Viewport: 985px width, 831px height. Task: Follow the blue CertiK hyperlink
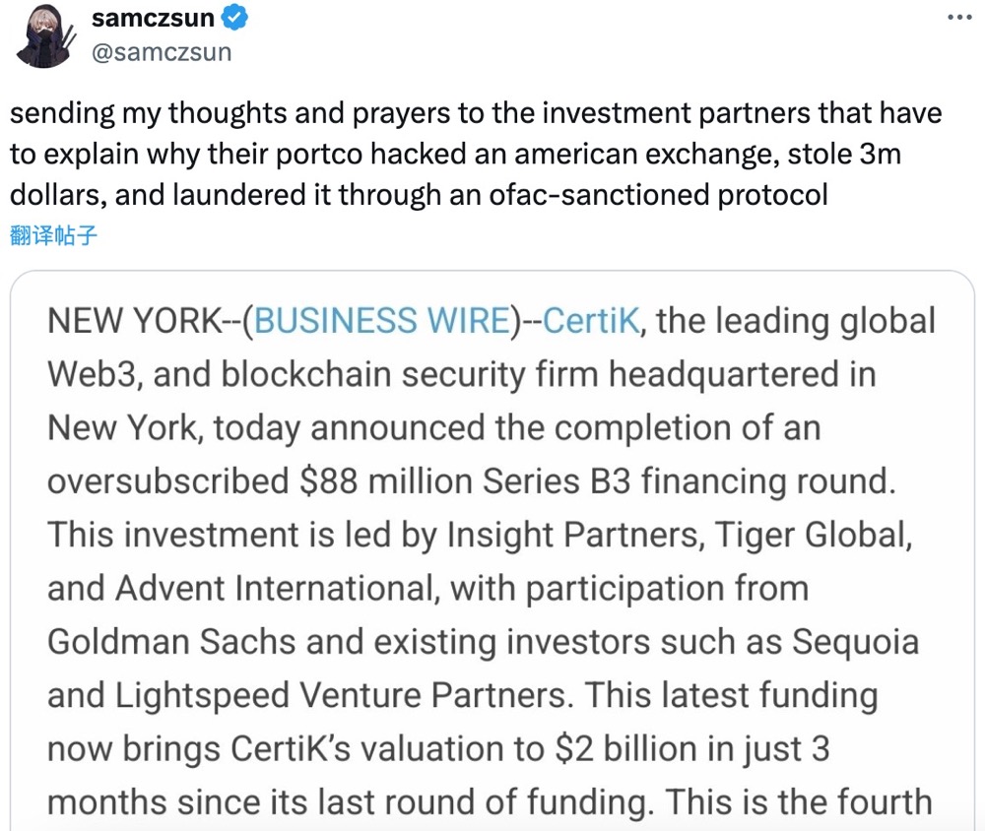pyautogui.click(x=590, y=321)
